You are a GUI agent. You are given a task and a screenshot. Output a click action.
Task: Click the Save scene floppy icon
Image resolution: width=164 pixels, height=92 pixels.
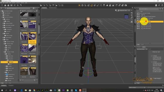tap(12, 5)
